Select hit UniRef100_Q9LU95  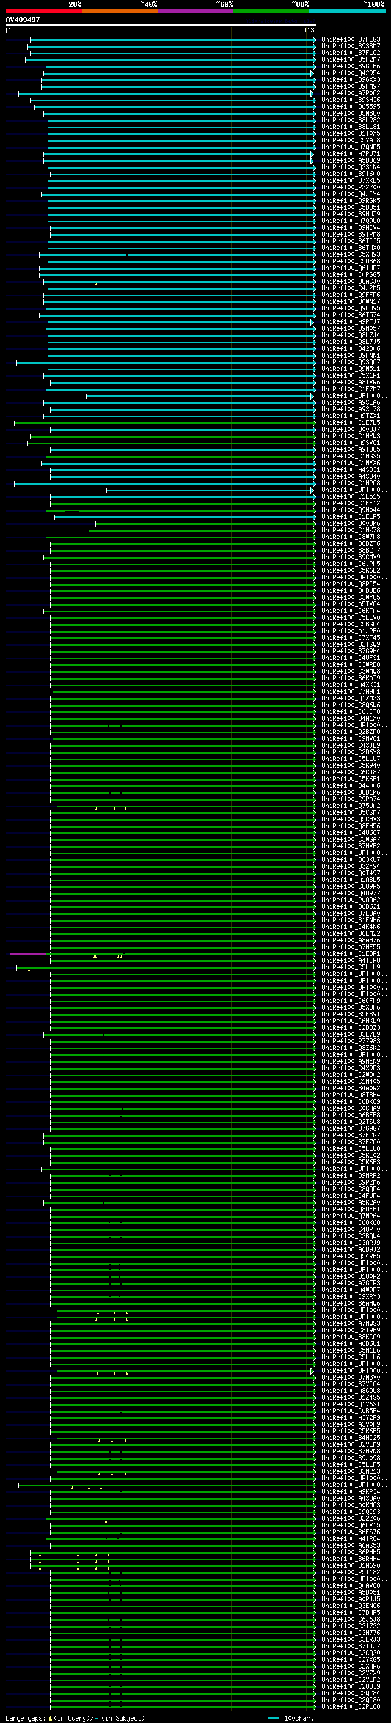coord(351,308)
